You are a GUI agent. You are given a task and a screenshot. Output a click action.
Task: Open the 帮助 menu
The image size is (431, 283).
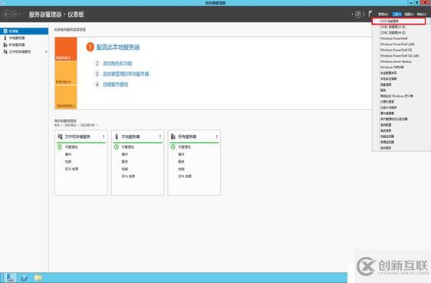421,15
